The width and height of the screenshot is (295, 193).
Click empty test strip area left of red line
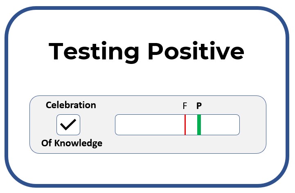click(x=150, y=125)
